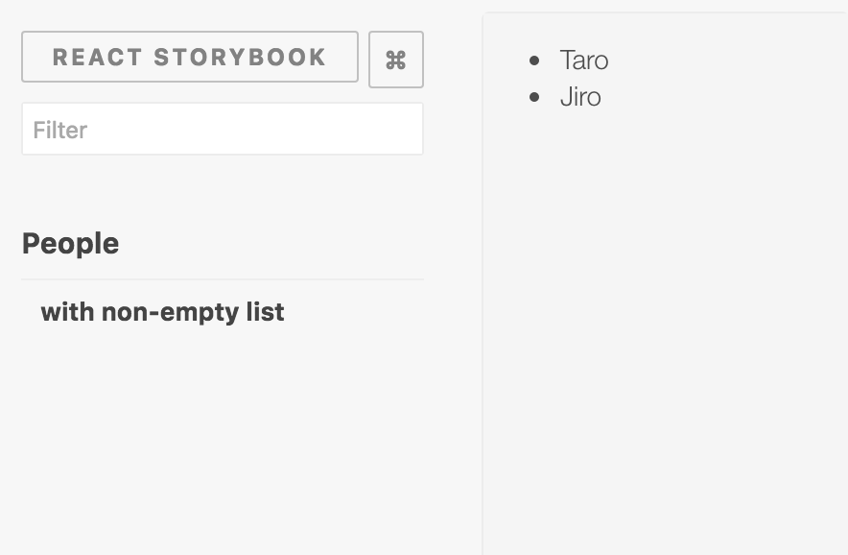Focus the Filter stories input field
The image size is (848, 555).
(x=223, y=129)
